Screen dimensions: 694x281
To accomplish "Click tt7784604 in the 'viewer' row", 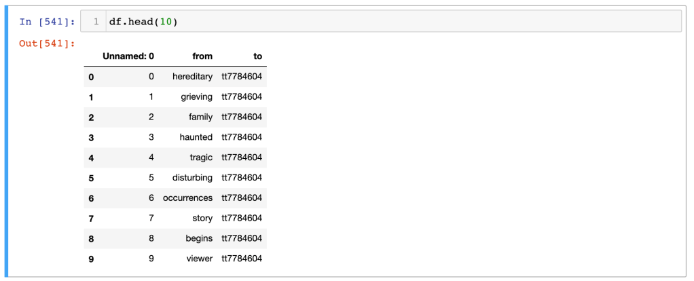I will coord(242,259).
